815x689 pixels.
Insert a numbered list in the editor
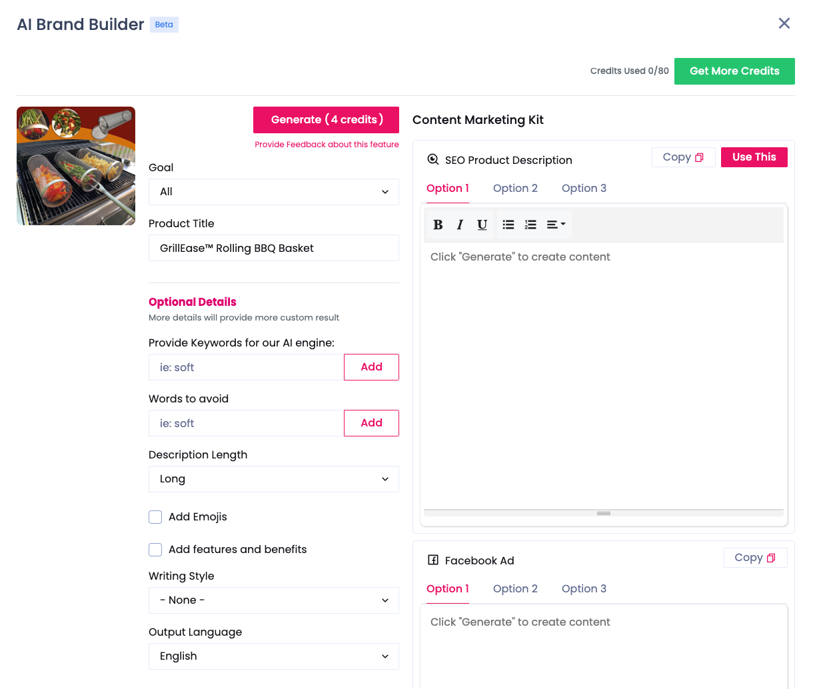click(x=530, y=225)
